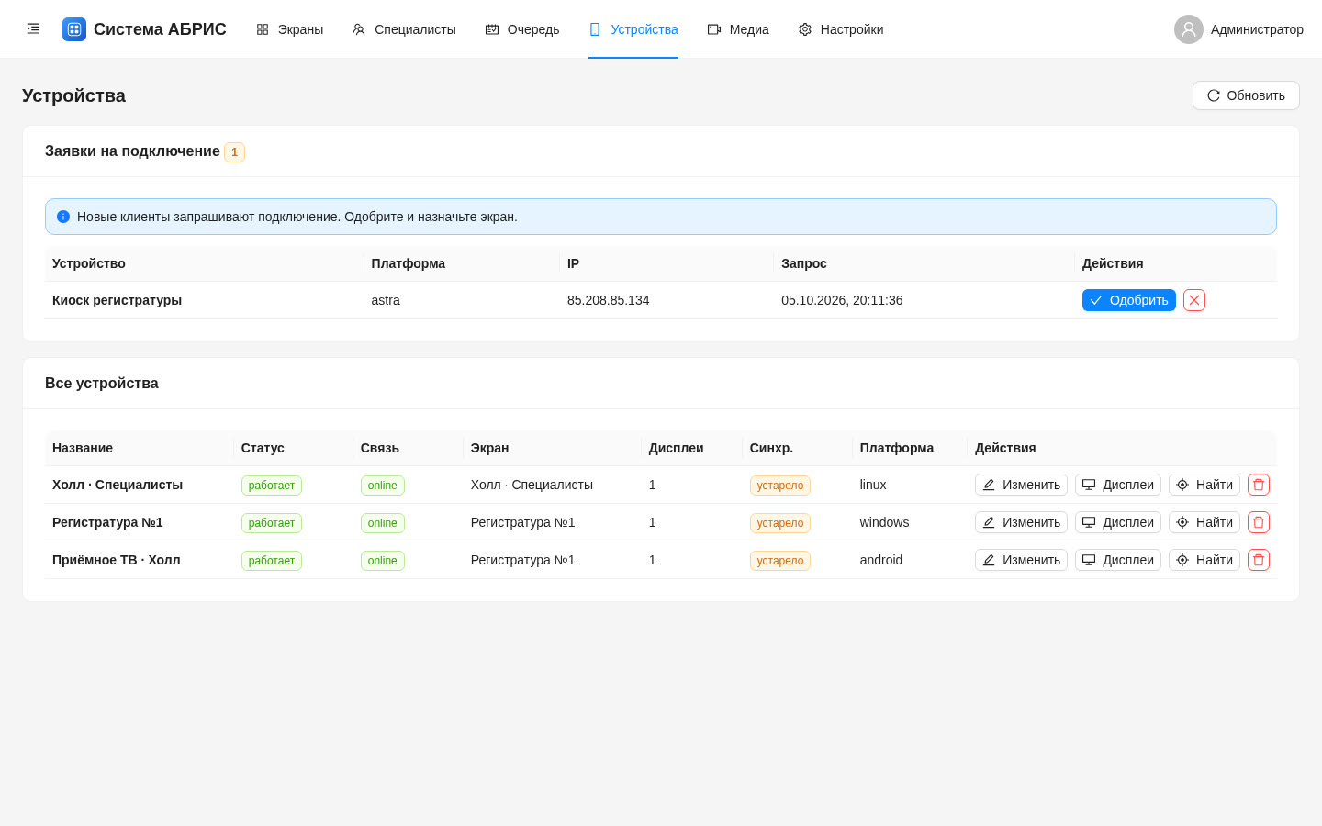1322x826 pixels.
Task: Delete the Регистратура №1 device
Action: [x=1259, y=522]
